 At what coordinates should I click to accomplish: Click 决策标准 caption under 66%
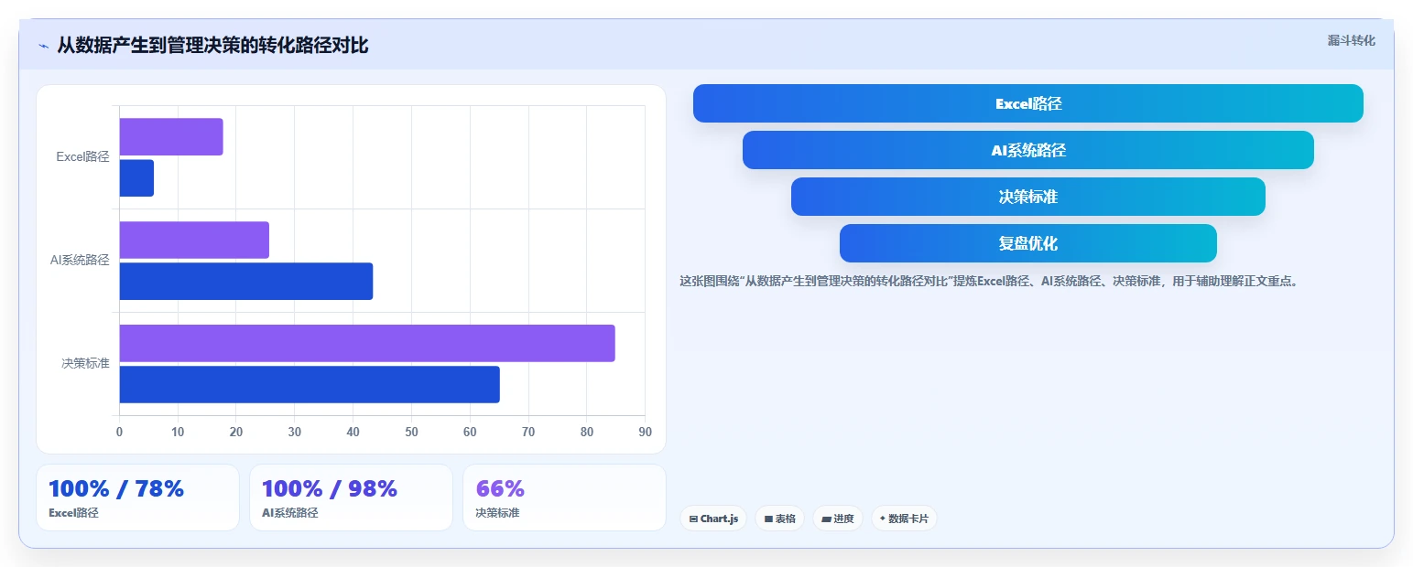497,513
